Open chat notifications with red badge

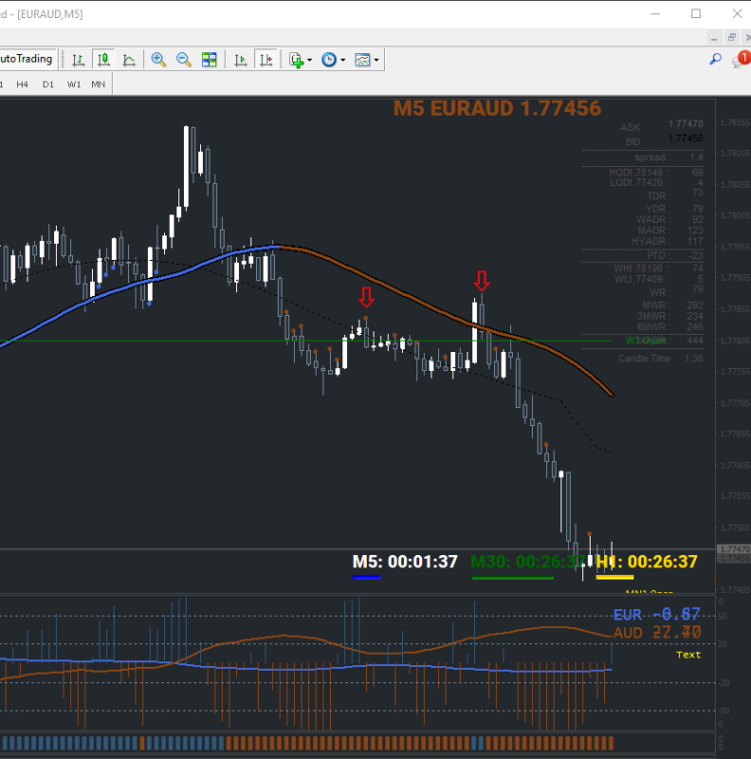click(740, 60)
